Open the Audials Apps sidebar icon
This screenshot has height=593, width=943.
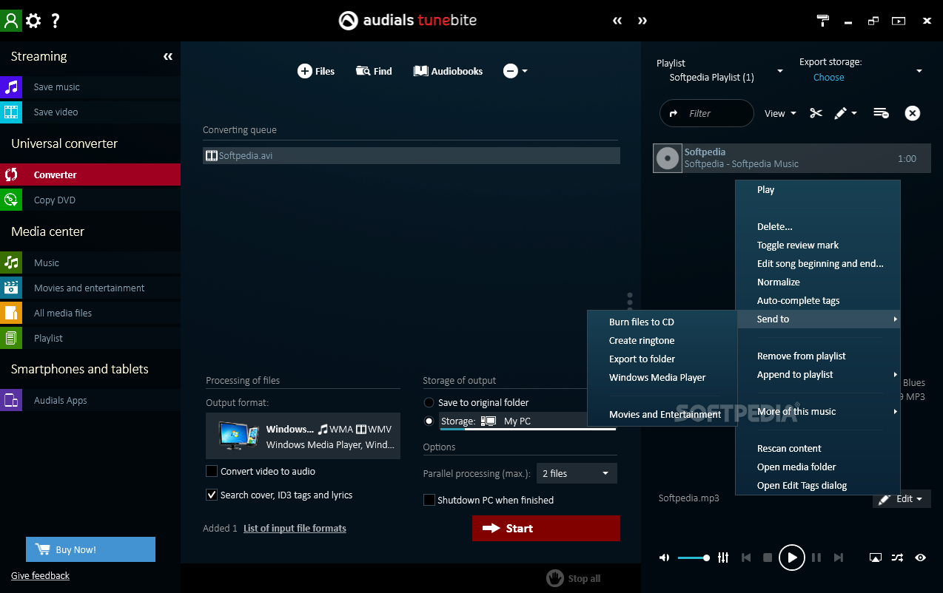pyautogui.click(x=11, y=400)
